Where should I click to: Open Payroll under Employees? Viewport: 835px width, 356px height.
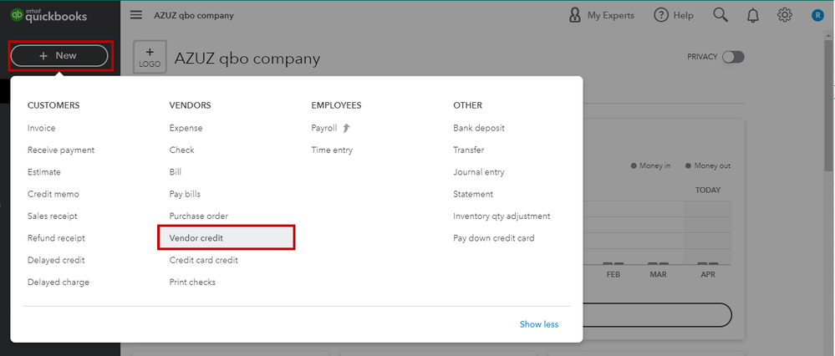click(x=324, y=128)
